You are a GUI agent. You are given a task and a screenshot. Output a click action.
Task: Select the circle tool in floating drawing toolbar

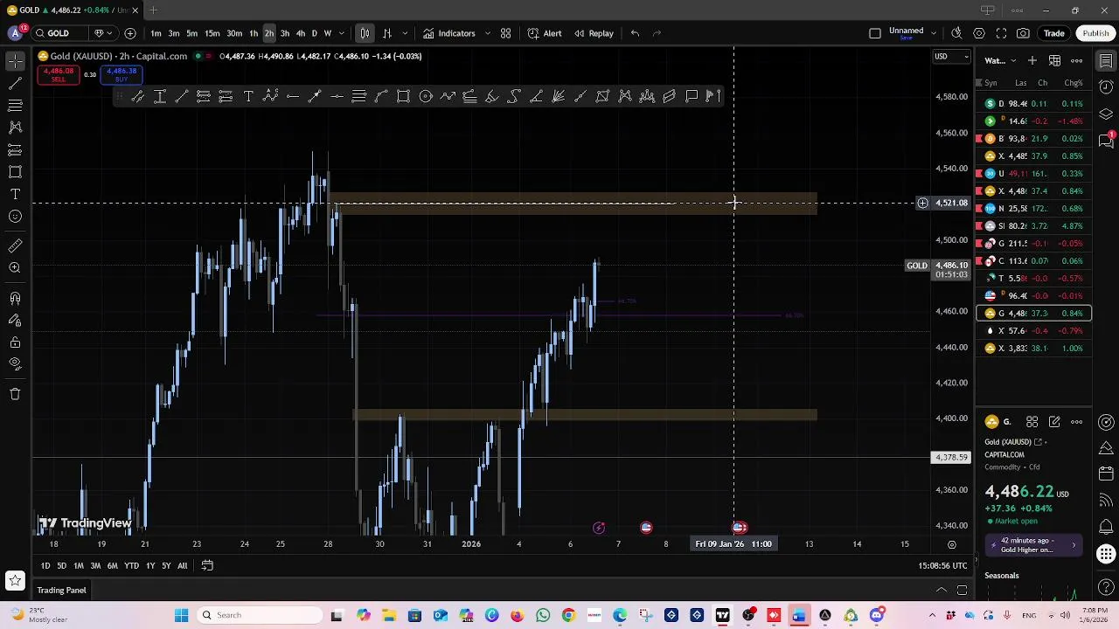click(x=426, y=96)
